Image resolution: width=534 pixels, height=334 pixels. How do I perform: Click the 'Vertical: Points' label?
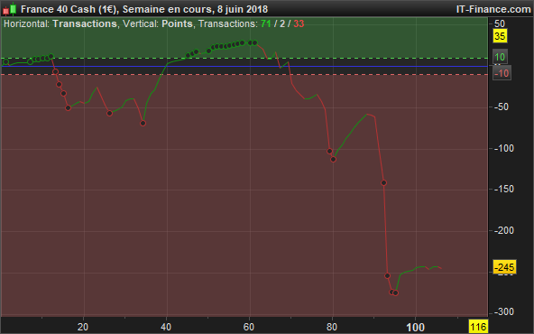[x=158, y=23]
